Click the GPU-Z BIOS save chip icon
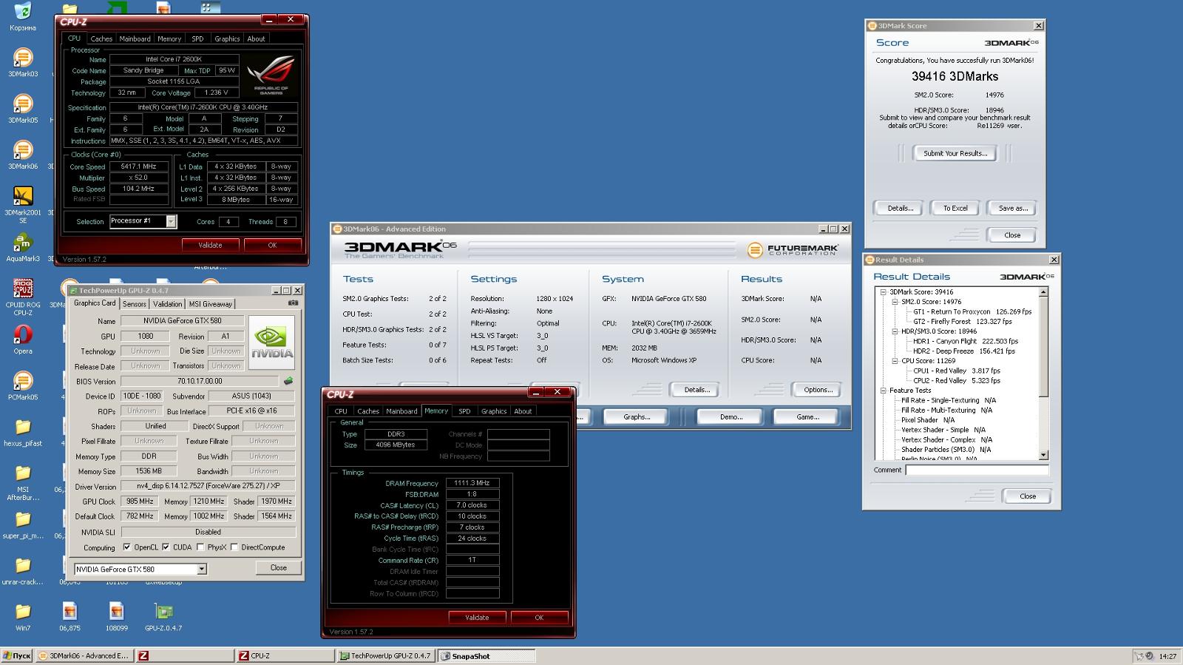This screenshot has width=1183, height=665. [288, 381]
